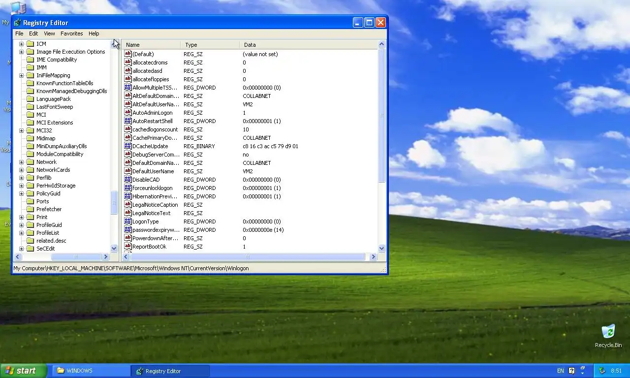Click the tree pane vertical scrollbar thumb
630x378 pixels.
114,203
